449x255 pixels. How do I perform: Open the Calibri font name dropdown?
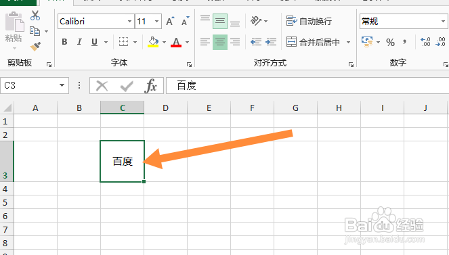pos(130,22)
